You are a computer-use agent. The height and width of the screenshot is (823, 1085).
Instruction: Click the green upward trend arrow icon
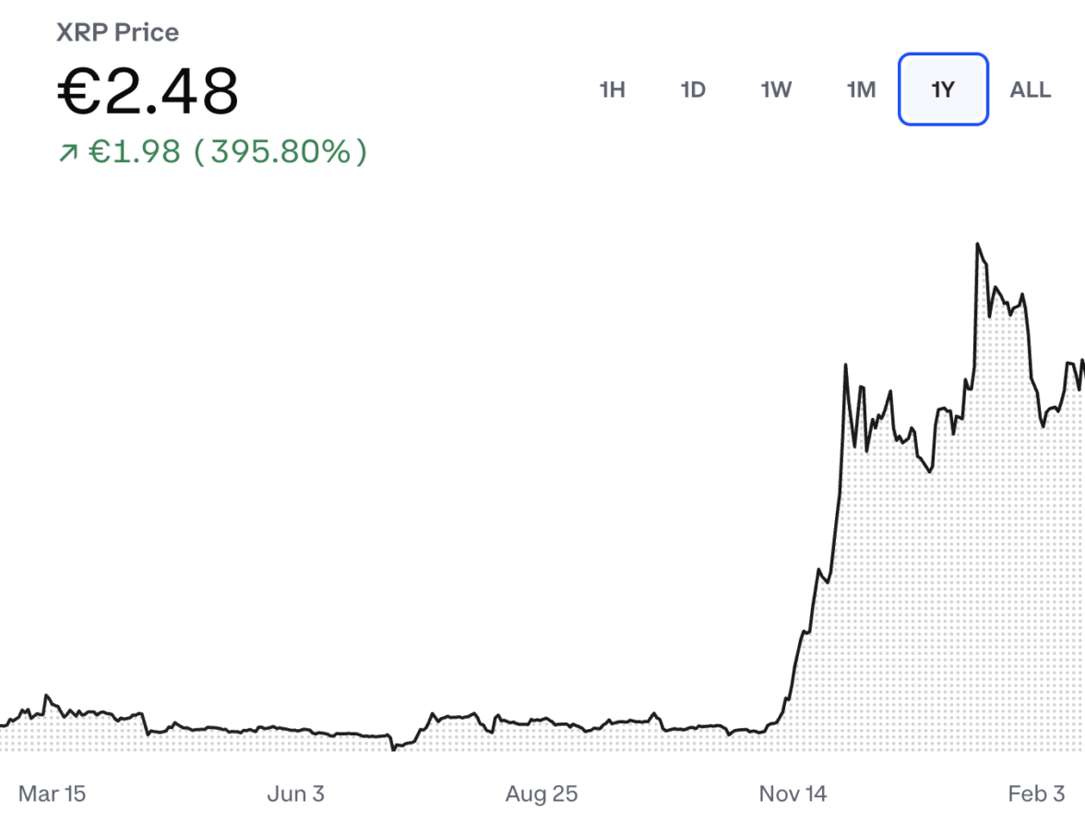(x=68, y=152)
